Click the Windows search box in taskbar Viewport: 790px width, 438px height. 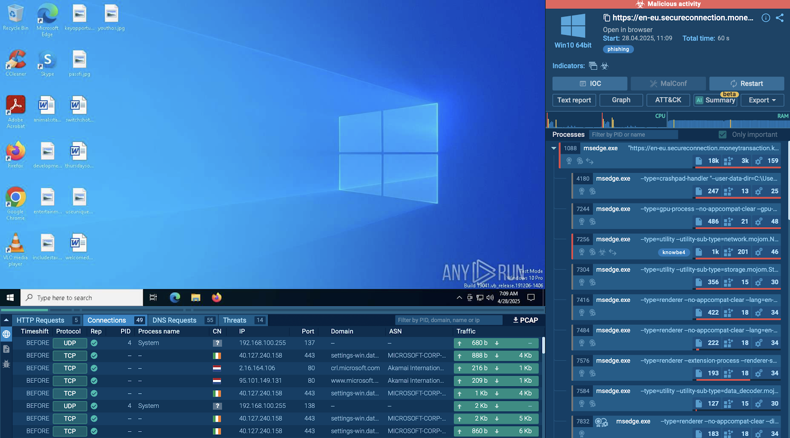pyautogui.click(x=82, y=298)
